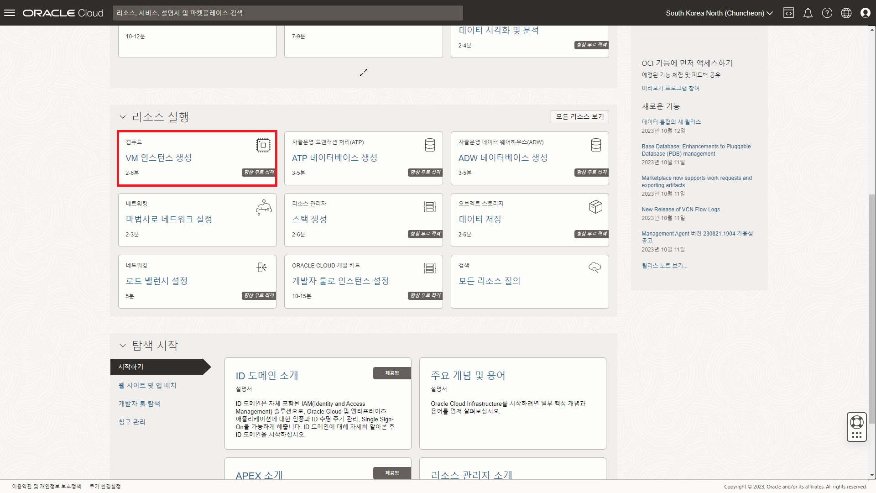Collapse the 탐색 시작 section
876x493 pixels.
(122, 346)
